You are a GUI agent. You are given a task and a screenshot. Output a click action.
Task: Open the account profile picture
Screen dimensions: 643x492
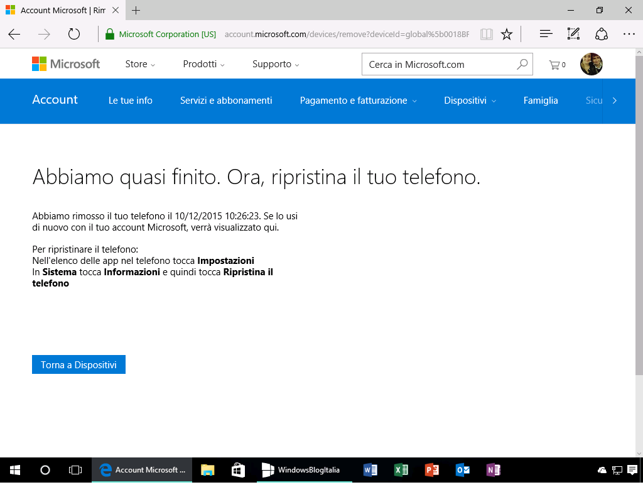[592, 64]
